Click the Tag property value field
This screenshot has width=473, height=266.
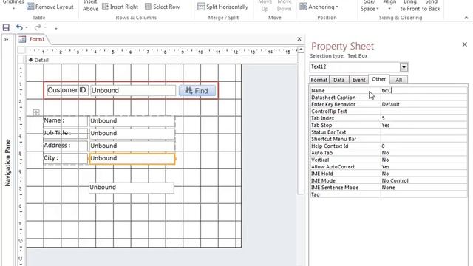tap(423, 194)
